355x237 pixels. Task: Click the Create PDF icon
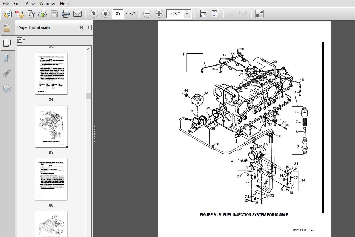tap(19, 14)
